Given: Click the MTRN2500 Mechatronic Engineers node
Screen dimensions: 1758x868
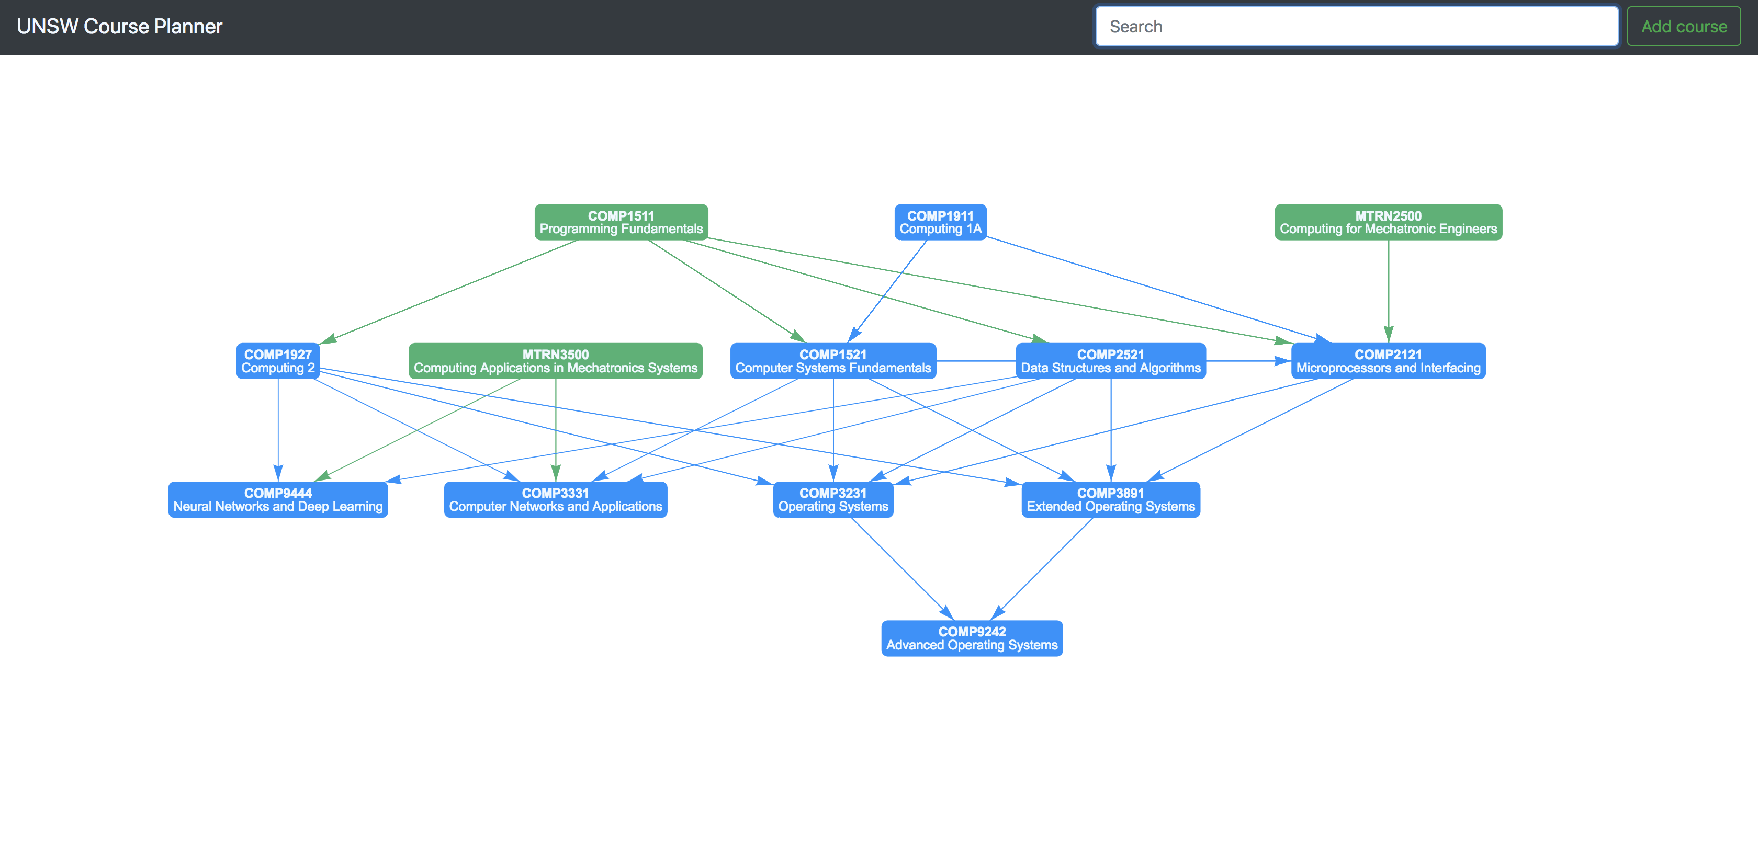Looking at the screenshot, I should pos(1388,222).
